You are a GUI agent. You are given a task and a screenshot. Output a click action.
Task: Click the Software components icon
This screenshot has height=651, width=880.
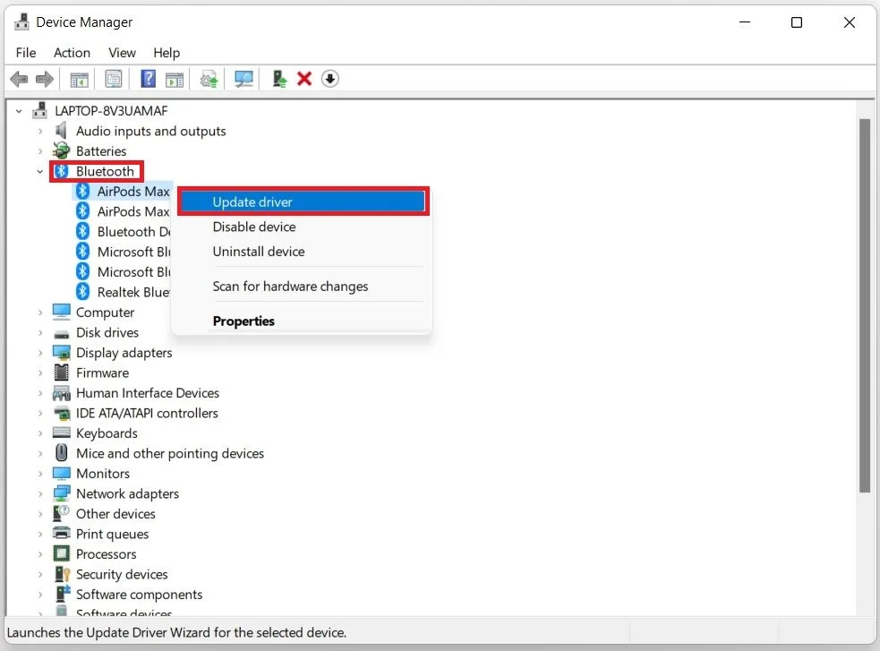pos(63,593)
